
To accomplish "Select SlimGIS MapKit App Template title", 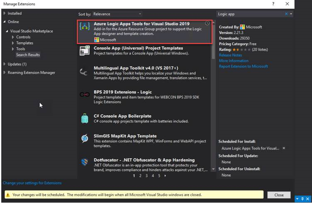I will click(x=125, y=136).
